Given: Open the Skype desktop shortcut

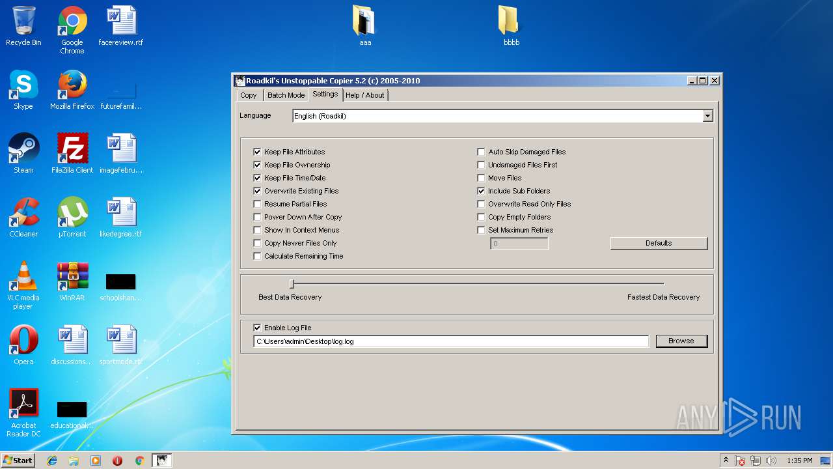Looking at the screenshot, I should (23, 90).
